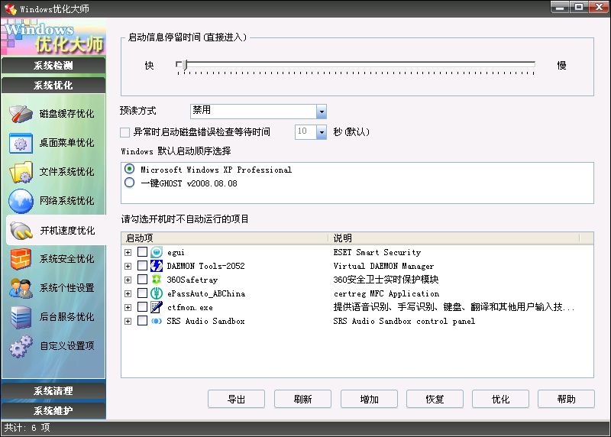Select 一键GHOST v2008.08.08 radio button

point(129,183)
